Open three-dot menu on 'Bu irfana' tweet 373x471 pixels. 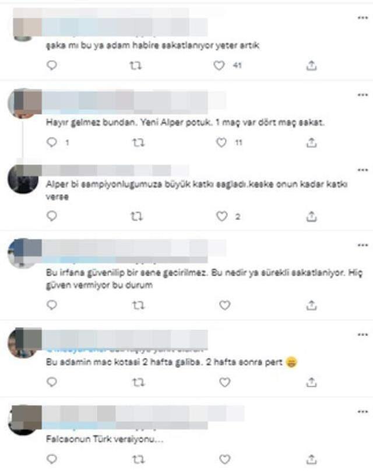tap(363, 245)
